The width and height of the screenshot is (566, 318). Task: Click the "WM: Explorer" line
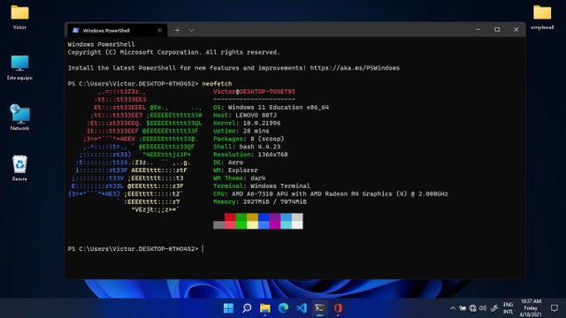pyautogui.click(x=235, y=170)
